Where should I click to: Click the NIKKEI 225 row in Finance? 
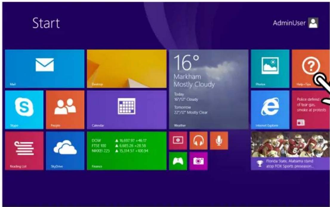pos(120,151)
